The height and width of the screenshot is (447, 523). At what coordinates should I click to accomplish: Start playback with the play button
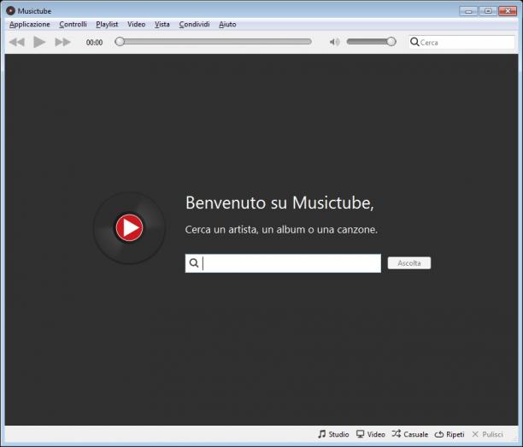pos(39,42)
